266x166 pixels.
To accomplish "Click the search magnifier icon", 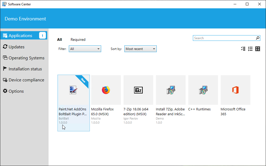I will coord(258,38).
